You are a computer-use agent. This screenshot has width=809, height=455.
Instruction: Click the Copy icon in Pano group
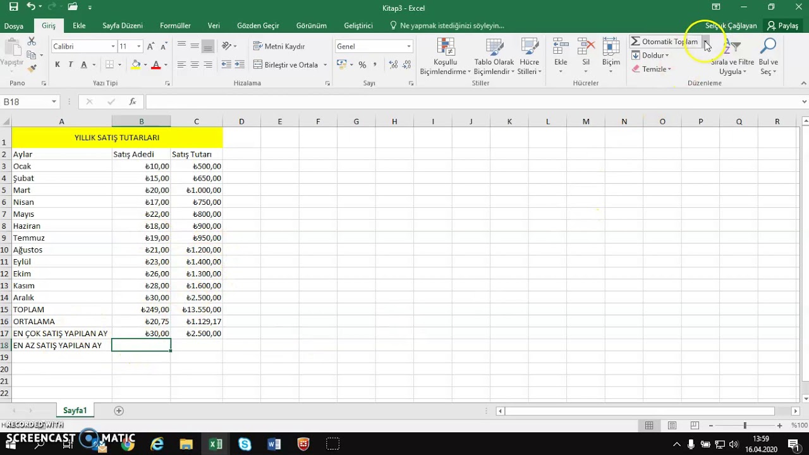click(x=32, y=56)
